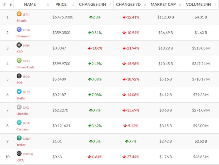
Task: Click EOS volume $710.17 M
Action: coord(201,79)
